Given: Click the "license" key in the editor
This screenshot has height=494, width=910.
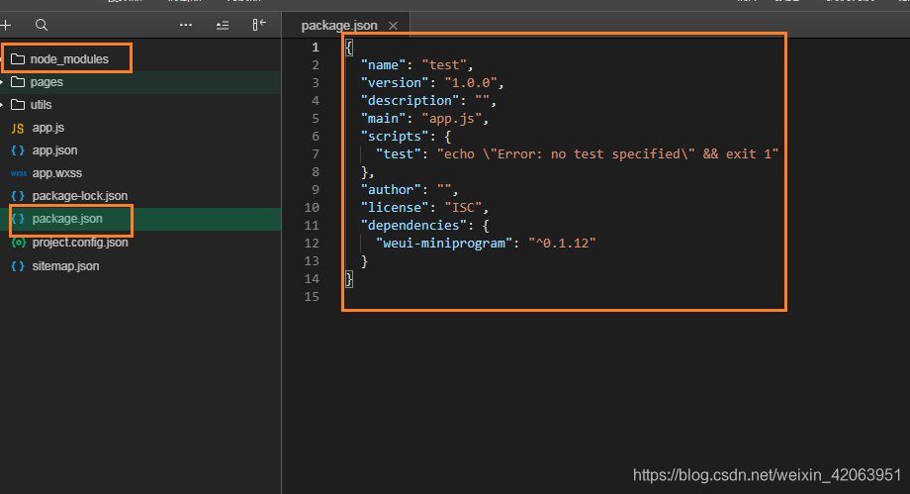Looking at the screenshot, I should [x=395, y=208].
